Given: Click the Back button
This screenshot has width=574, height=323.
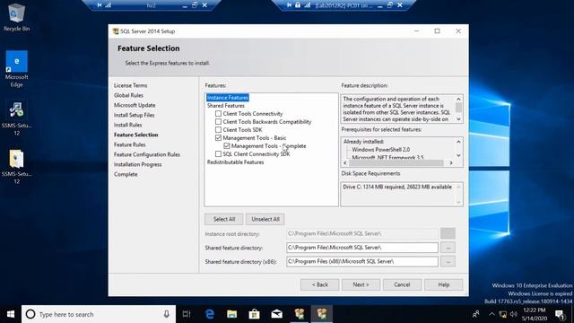Looking at the screenshot, I should [x=319, y=284].
